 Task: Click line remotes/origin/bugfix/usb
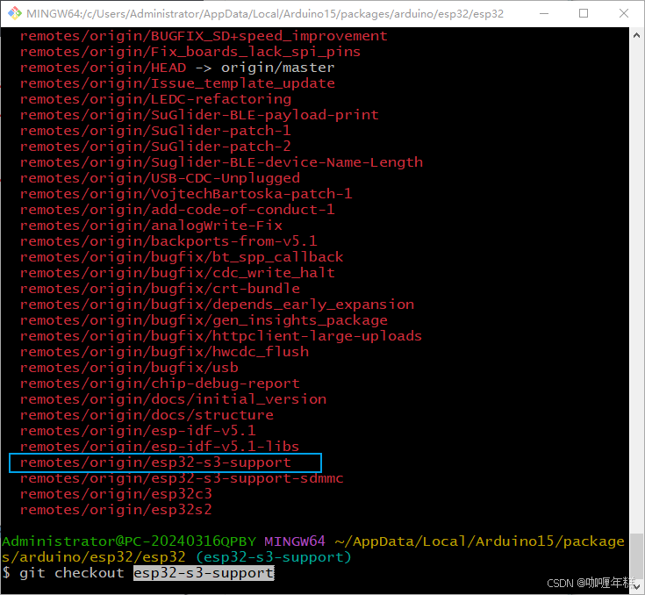coord(129,368)
